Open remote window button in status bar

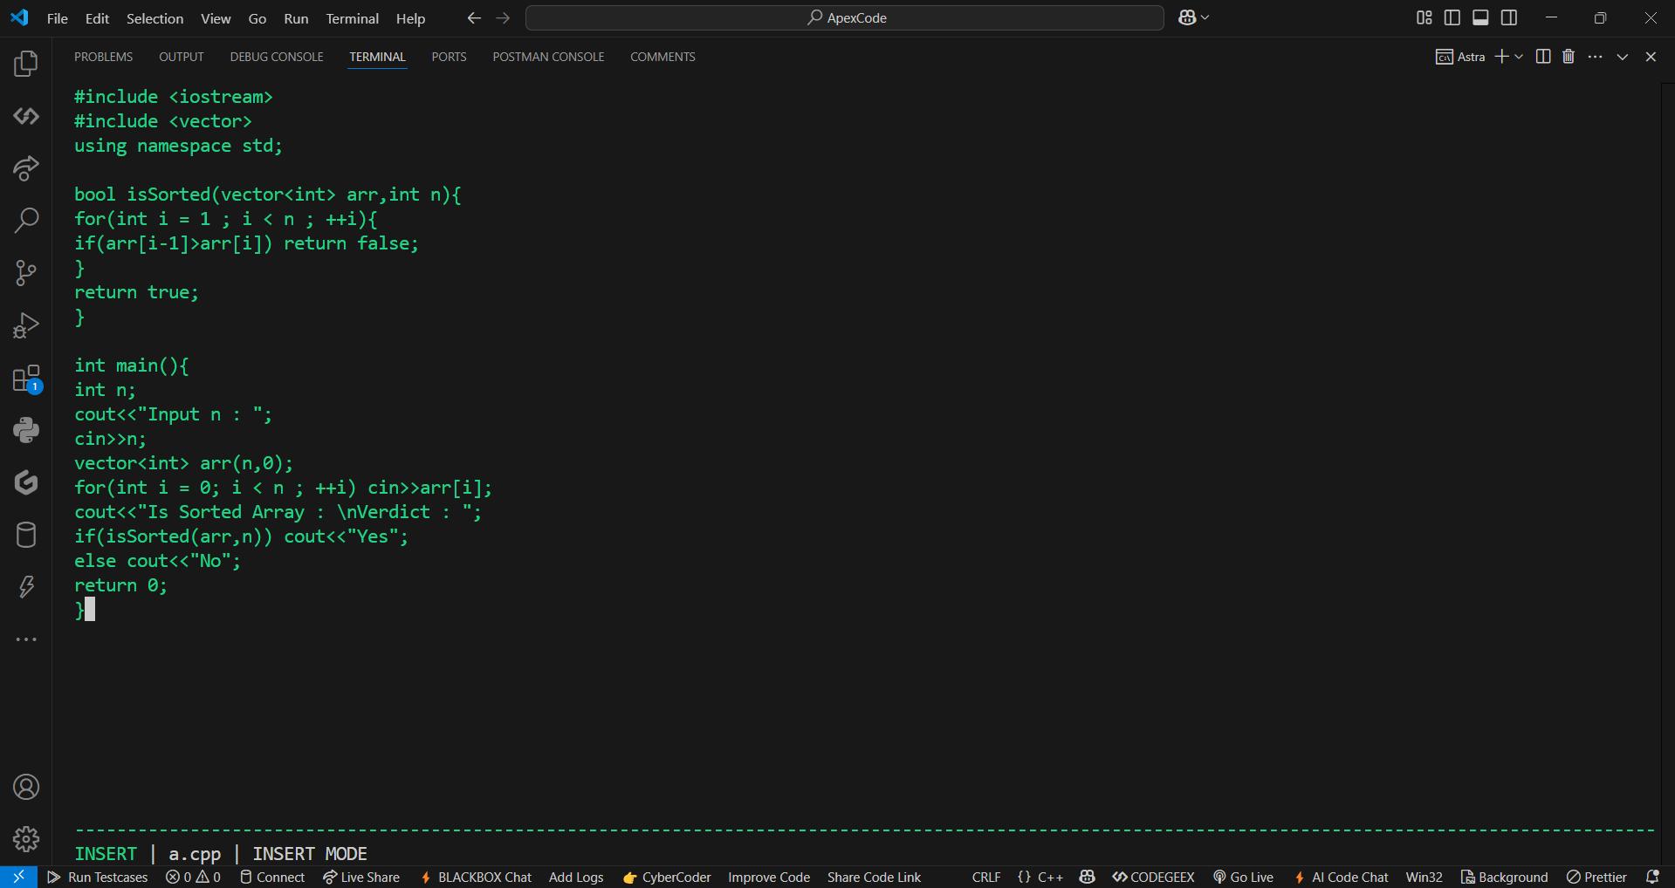pyautogui.click(x=18, y=877)
